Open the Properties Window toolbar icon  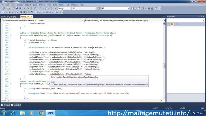point(136,8)
